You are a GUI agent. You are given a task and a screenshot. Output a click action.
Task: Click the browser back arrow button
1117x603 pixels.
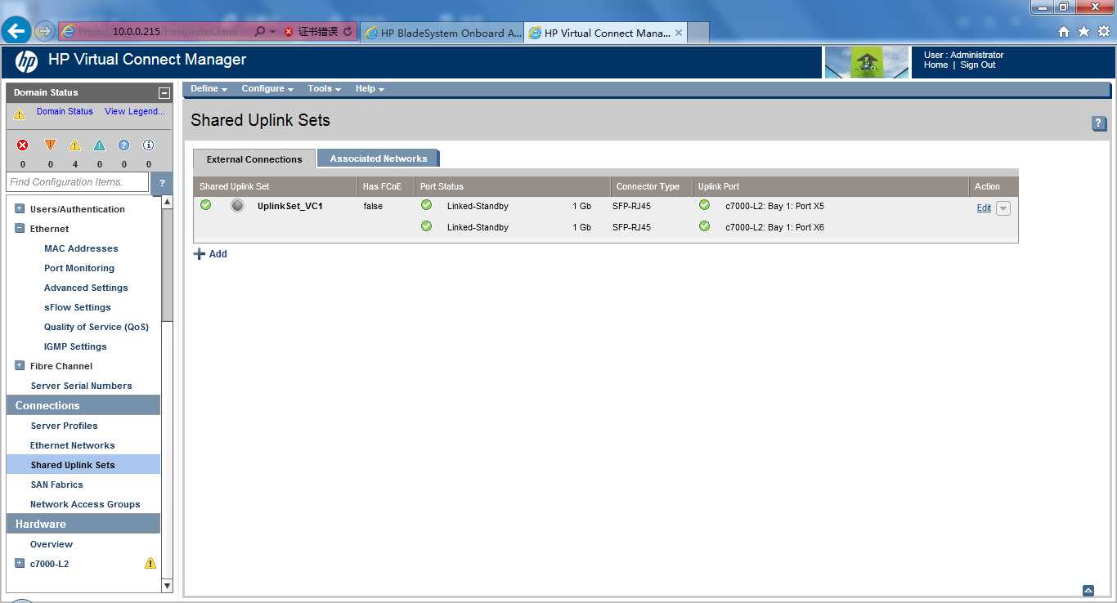(16, 32)
